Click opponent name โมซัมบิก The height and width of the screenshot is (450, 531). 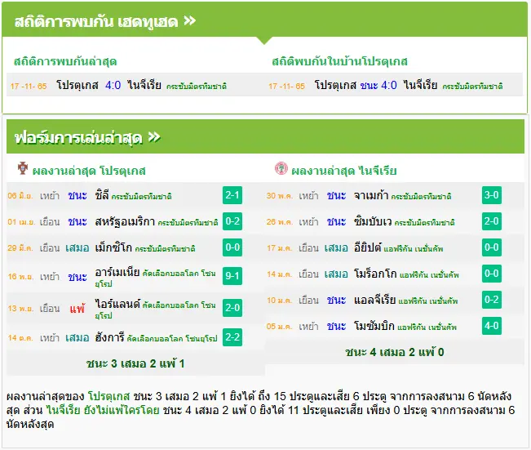tap(374, 326)
